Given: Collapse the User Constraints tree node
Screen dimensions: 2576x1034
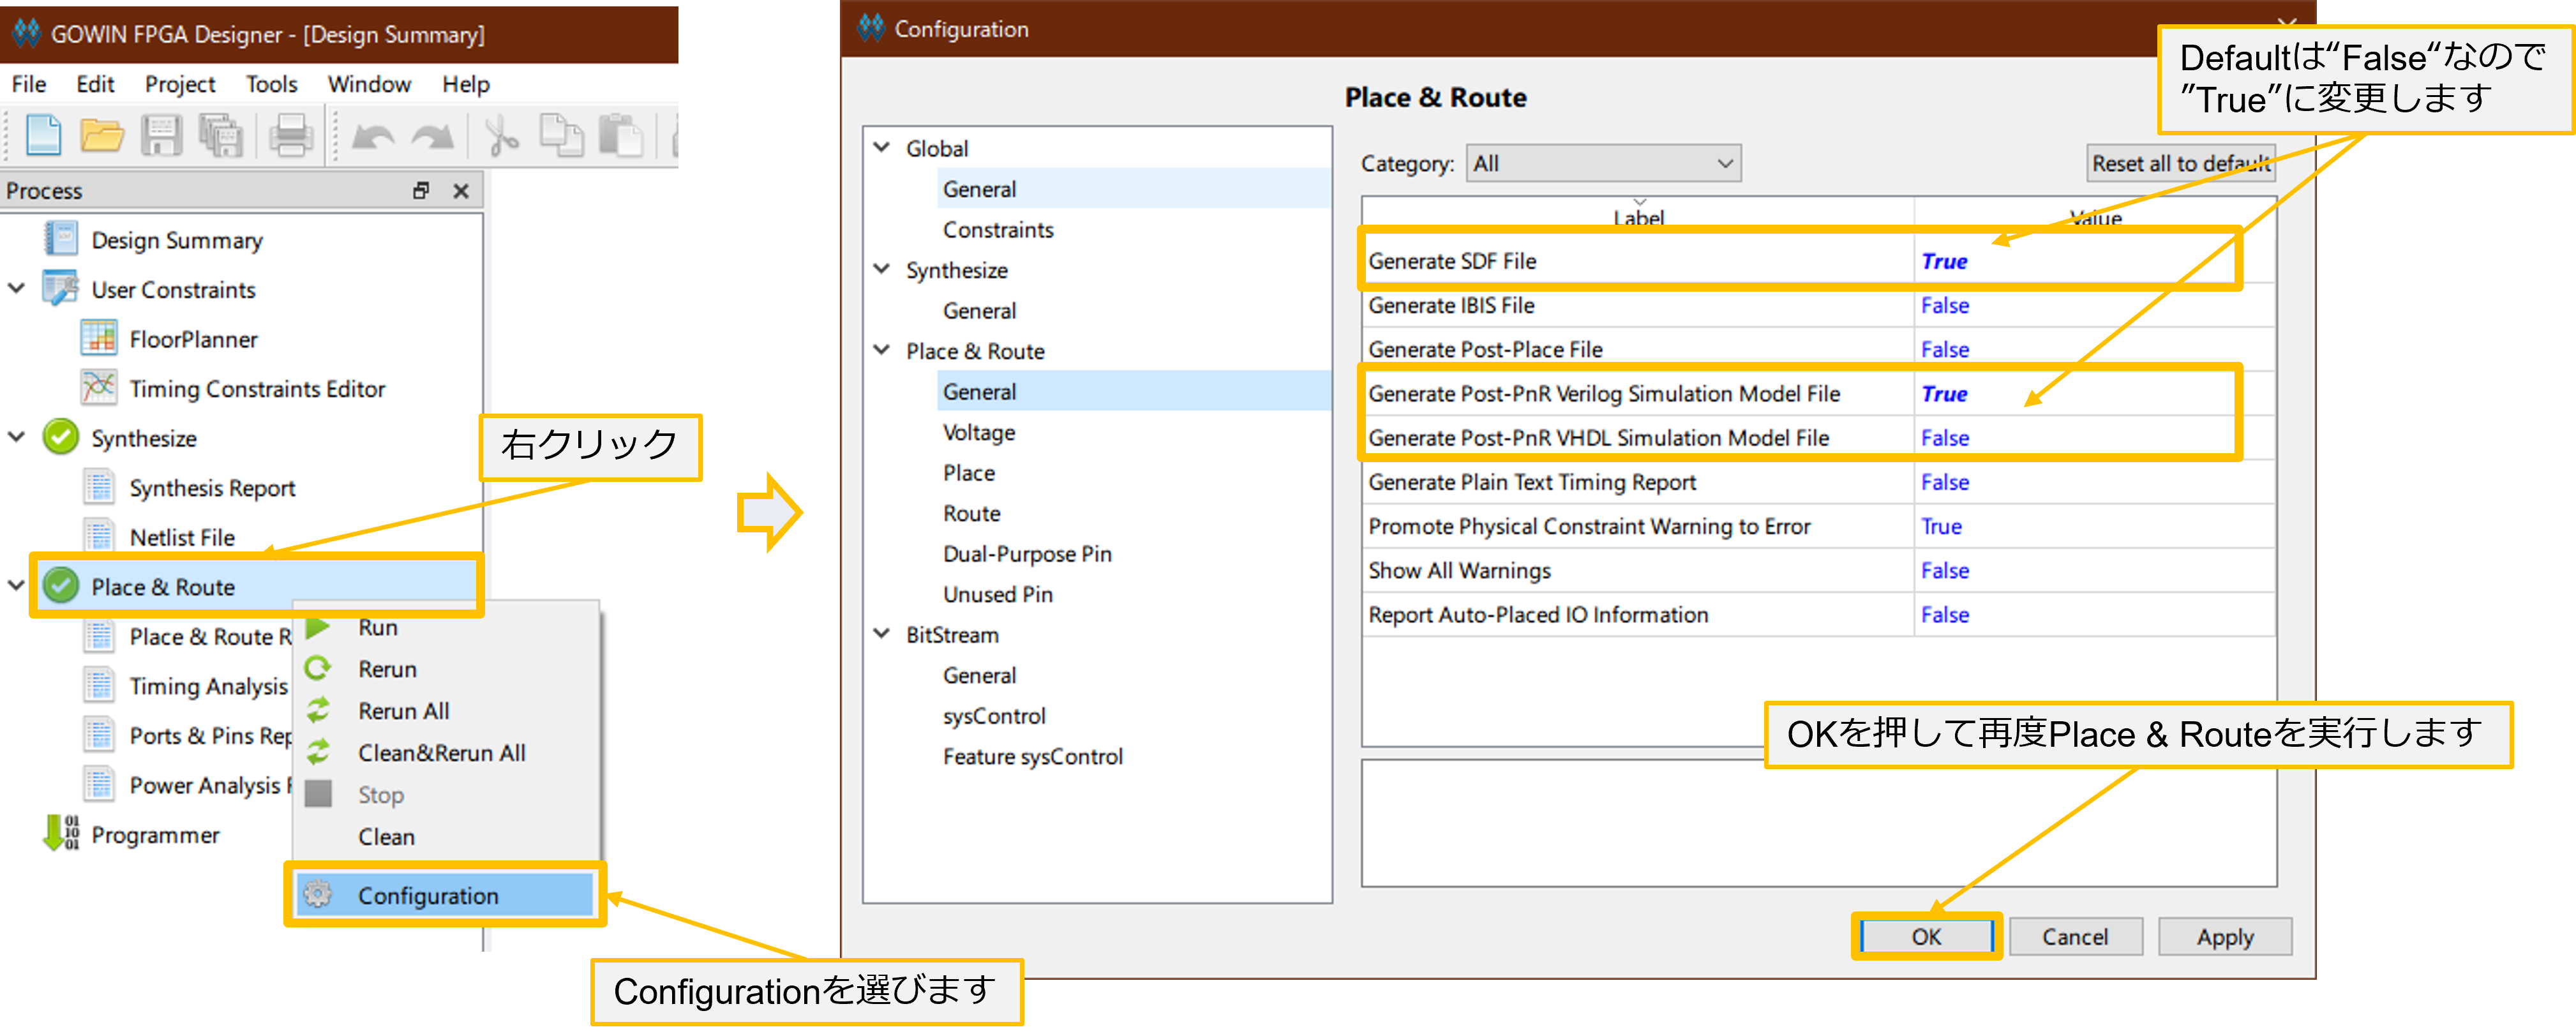Looking at the screenshot, I should [17, 289].
